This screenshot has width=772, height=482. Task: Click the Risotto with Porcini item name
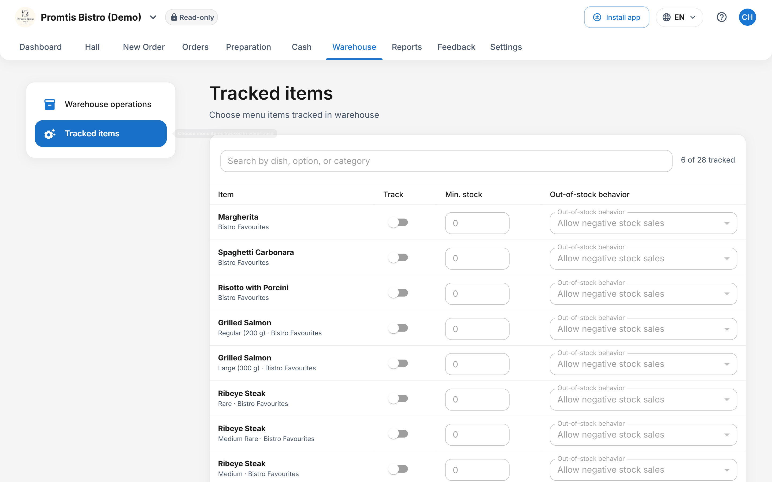click(253, 288)
